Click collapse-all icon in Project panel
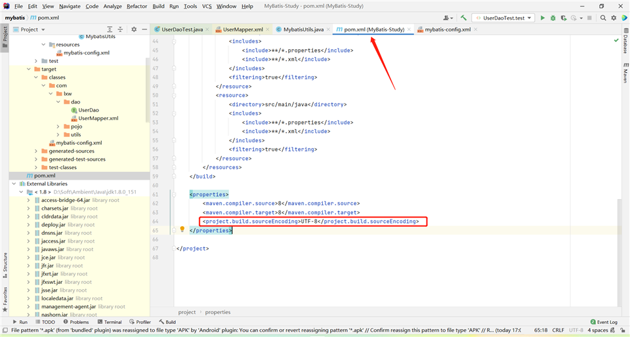 point(120,30)
